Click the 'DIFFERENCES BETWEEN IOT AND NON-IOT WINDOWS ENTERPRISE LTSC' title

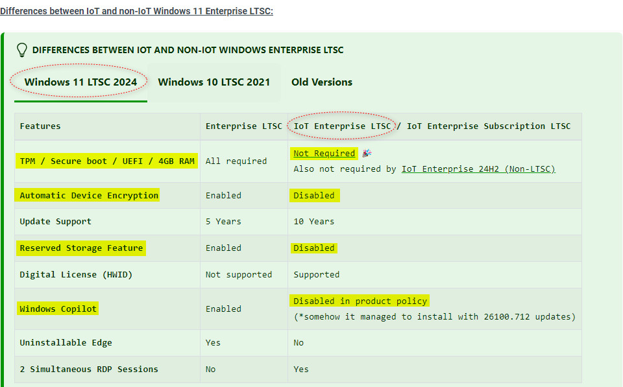[188, 50]
